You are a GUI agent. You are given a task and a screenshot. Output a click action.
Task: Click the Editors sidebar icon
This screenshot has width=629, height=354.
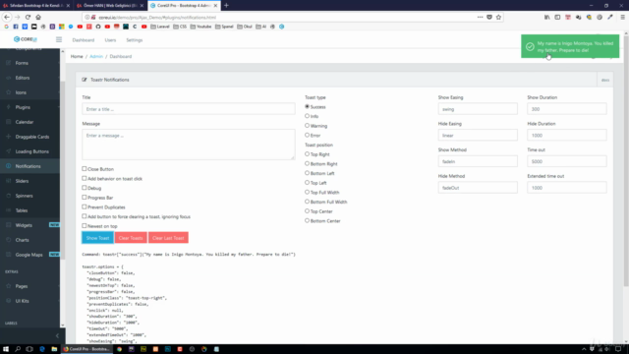click(x=9, y=78)
